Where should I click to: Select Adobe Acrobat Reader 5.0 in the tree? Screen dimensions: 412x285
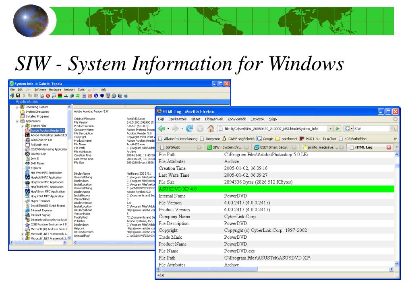coord(48,130)
